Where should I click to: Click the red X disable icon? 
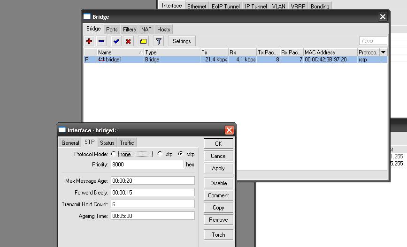click(x=128, y=41)
